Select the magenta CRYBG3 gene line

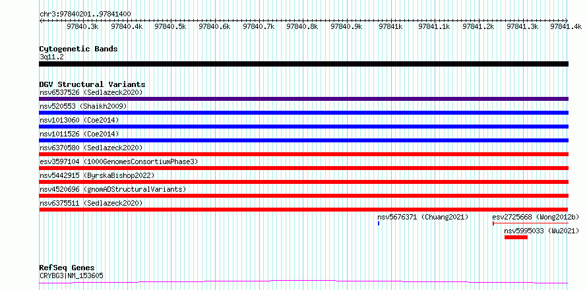303,281
